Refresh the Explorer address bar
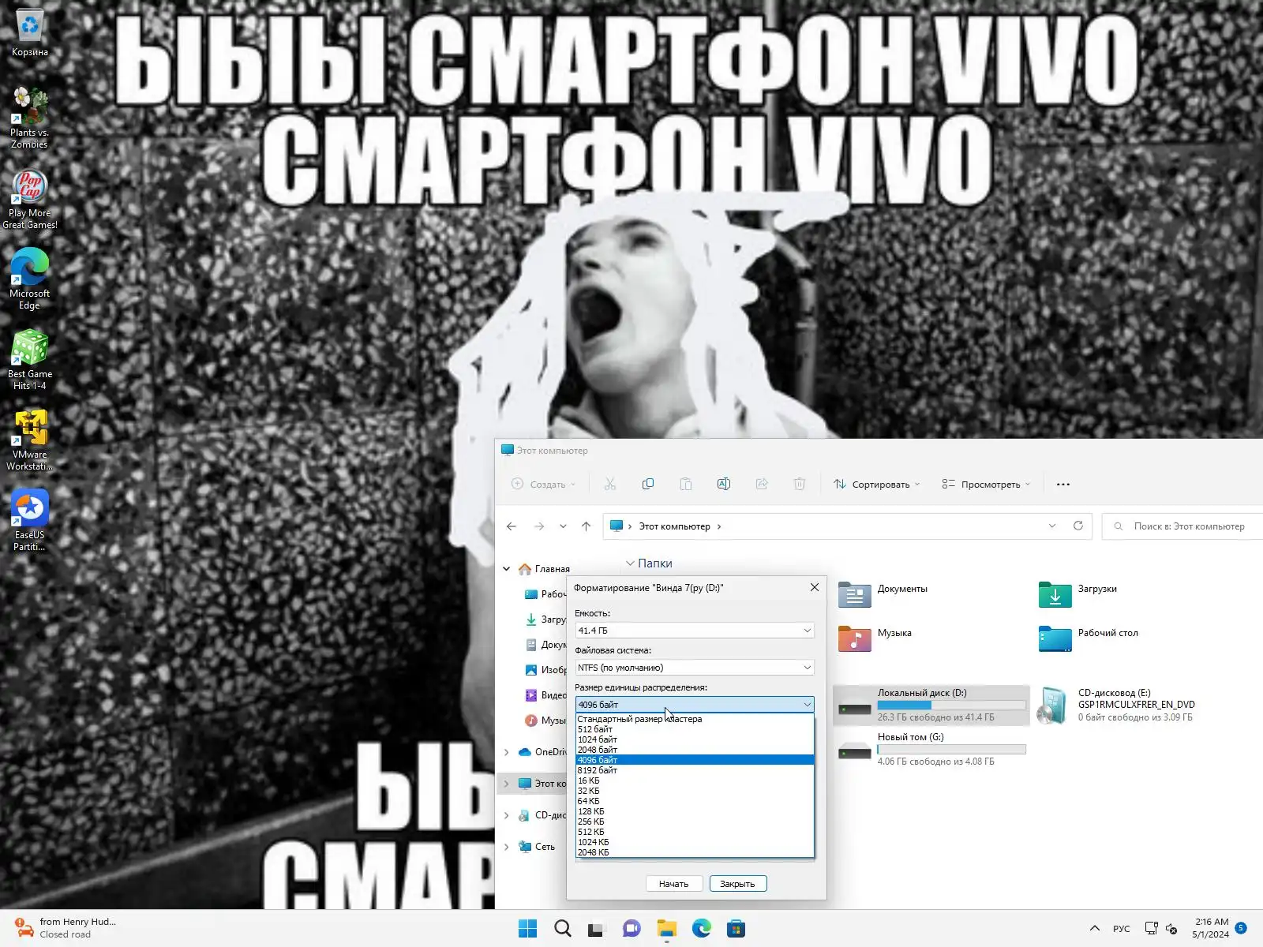Image resolution: width=1263 pixels, height=947 pixels. tap(1078, 526)
